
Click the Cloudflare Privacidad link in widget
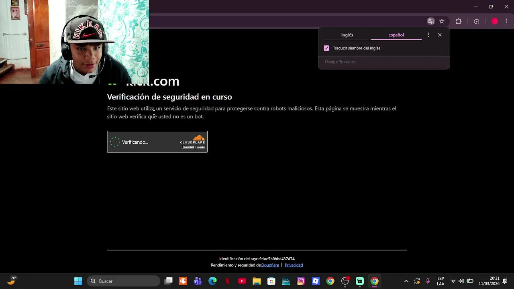tap(188, 147)
